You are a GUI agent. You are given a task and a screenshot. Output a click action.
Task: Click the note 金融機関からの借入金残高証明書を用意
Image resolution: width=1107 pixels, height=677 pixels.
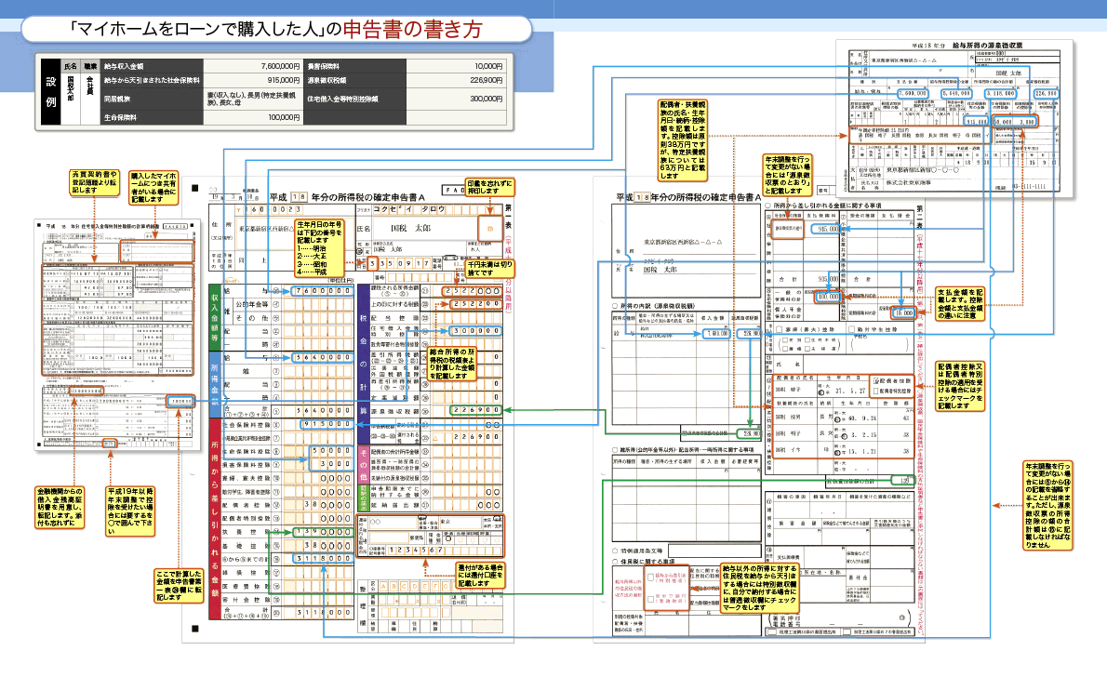(60, 507)
